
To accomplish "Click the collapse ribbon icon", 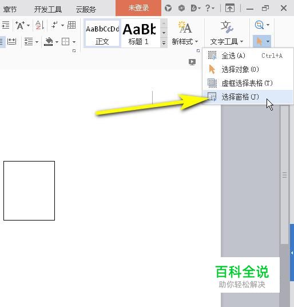I will 230,8.
